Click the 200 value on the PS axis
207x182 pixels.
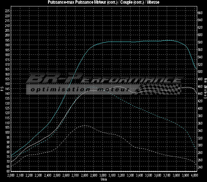pyautogui.click(x=7, y=35)
